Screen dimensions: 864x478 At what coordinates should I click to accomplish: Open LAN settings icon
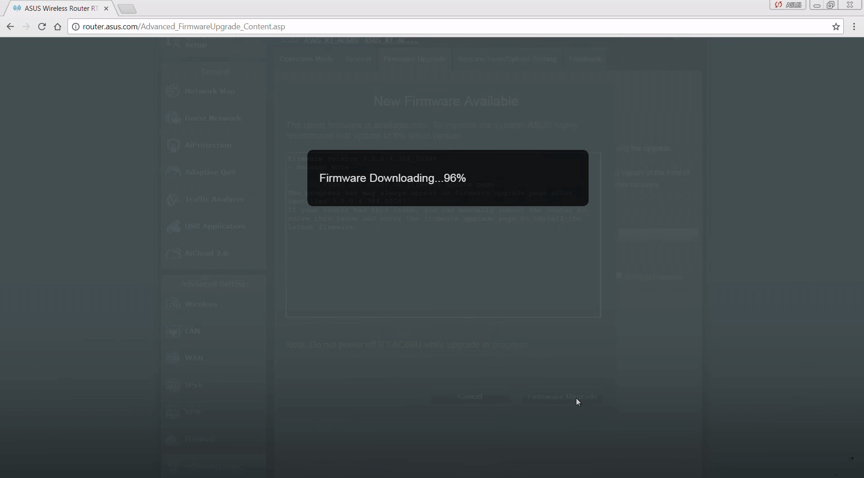click(x=173, y=331)
